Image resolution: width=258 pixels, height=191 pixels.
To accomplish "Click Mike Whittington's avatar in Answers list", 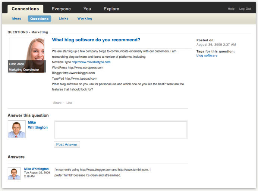I will coord(14,174).
